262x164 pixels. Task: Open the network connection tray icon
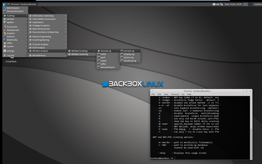(x=222, y=4)
